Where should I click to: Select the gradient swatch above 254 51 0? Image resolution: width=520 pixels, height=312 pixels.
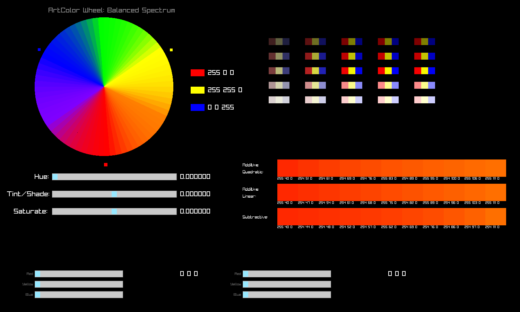point(309,168)
